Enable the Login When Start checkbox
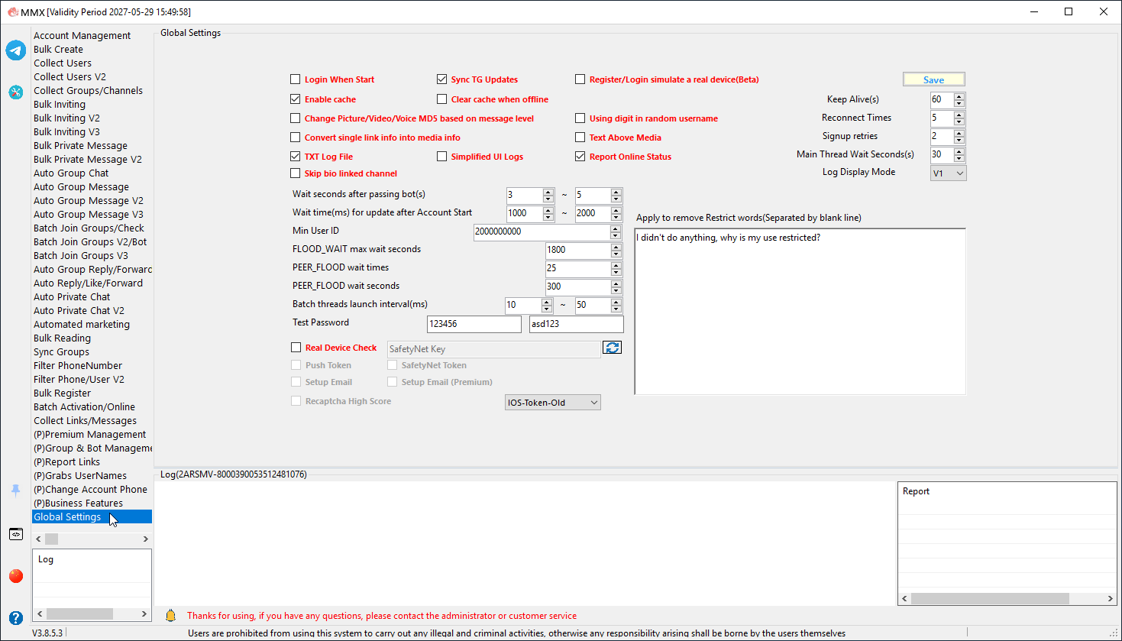The height and width of the screenshot is (641, 1122). click(296, 79)
